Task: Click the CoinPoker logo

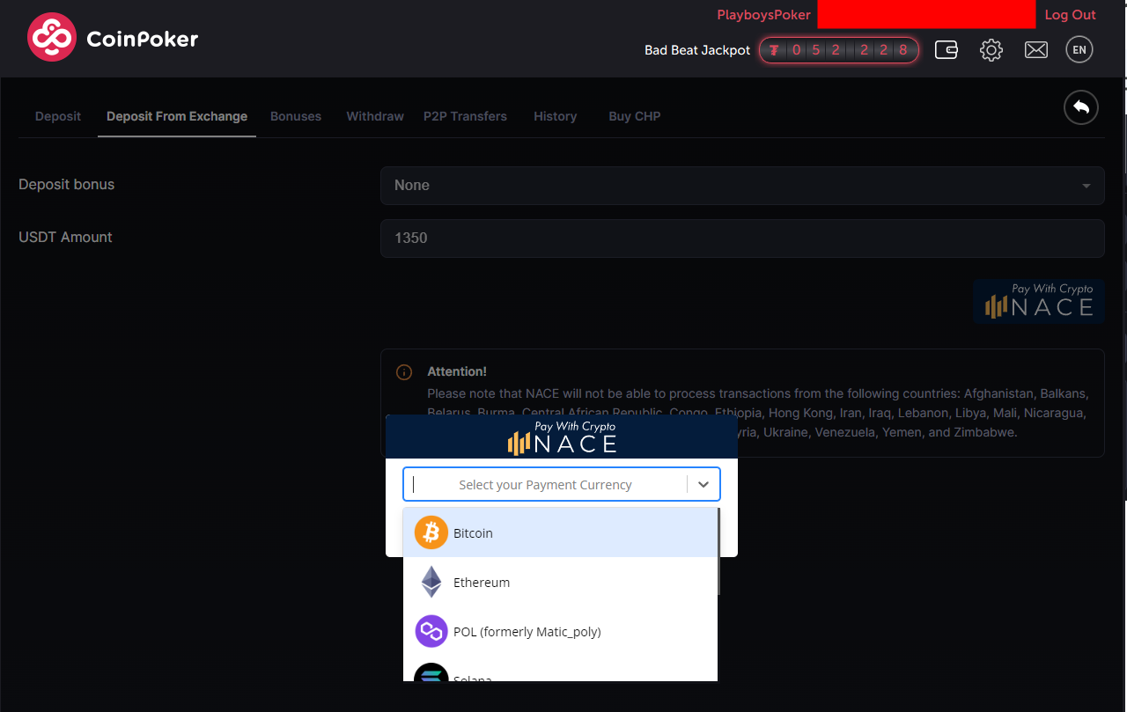Action: click(113, 38)
